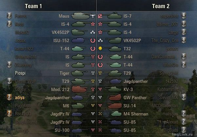Screen dimensions: 197x137
Task: Click the IS-7 tank icon
Action: pos(112,16)
